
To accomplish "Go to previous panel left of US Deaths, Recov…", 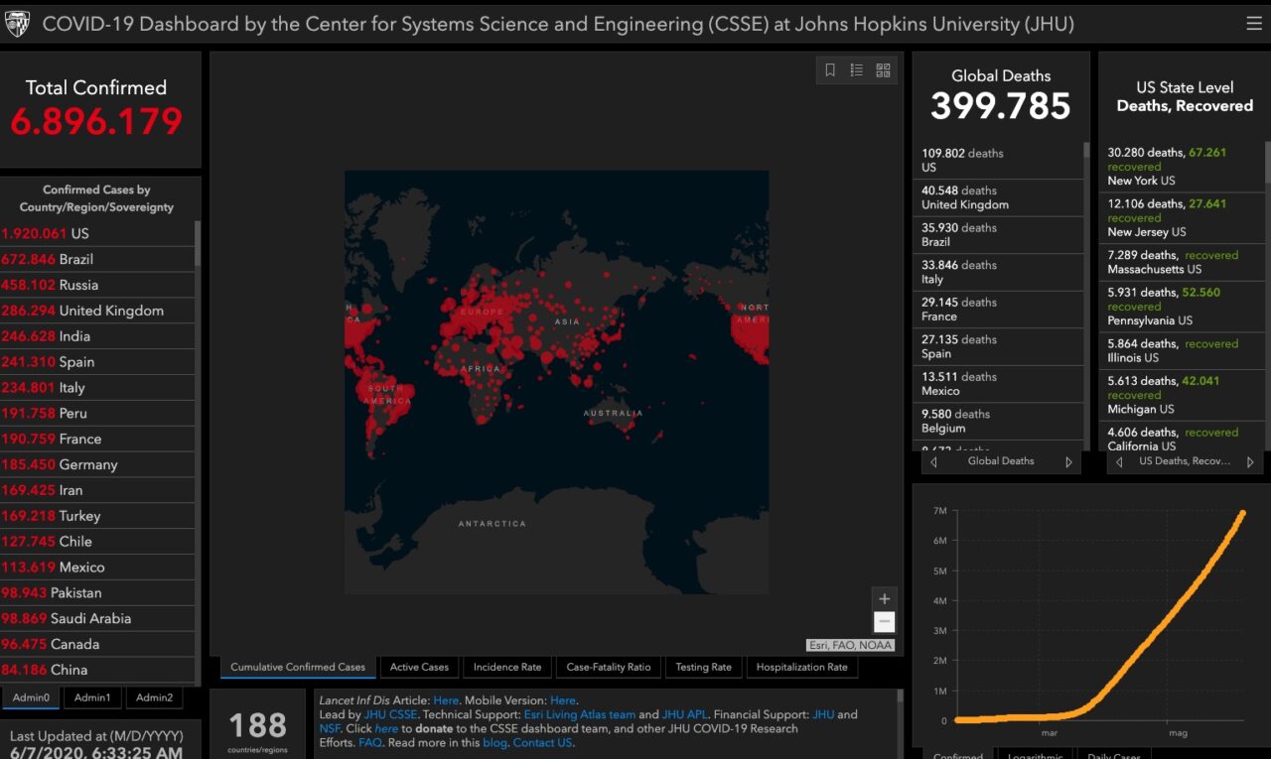I will (x=1119, y=461).
